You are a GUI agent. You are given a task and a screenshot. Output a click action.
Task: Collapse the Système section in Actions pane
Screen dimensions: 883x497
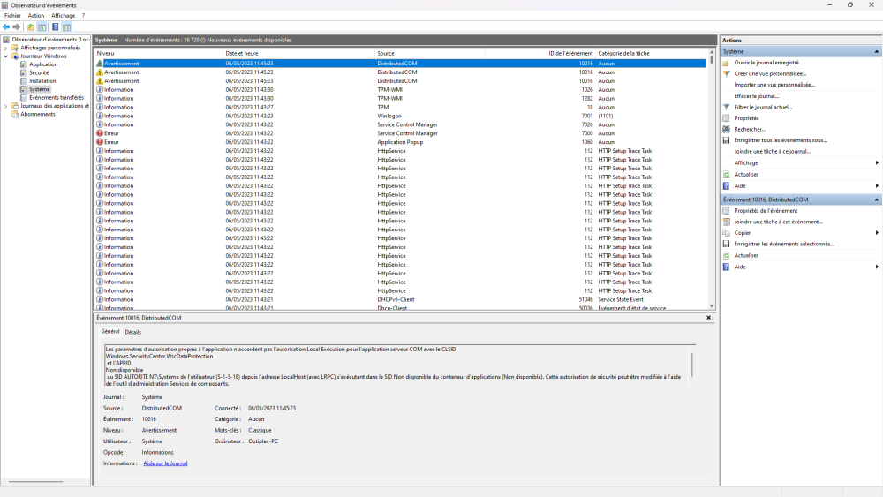pyautogui.click(x=877, y=52)
